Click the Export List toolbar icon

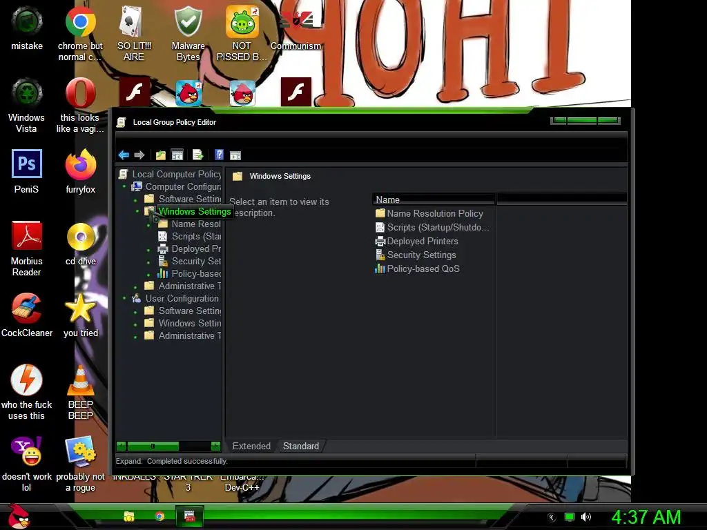pyautogui.click(x=198, y=155)
